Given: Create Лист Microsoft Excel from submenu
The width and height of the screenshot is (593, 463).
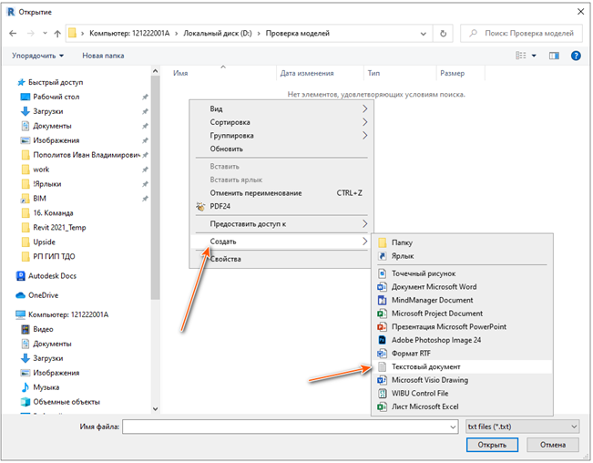Looking at the screenshot, I should coord(424,406).
